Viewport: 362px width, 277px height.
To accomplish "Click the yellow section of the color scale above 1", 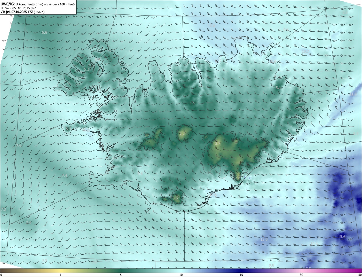I will 61,270.
